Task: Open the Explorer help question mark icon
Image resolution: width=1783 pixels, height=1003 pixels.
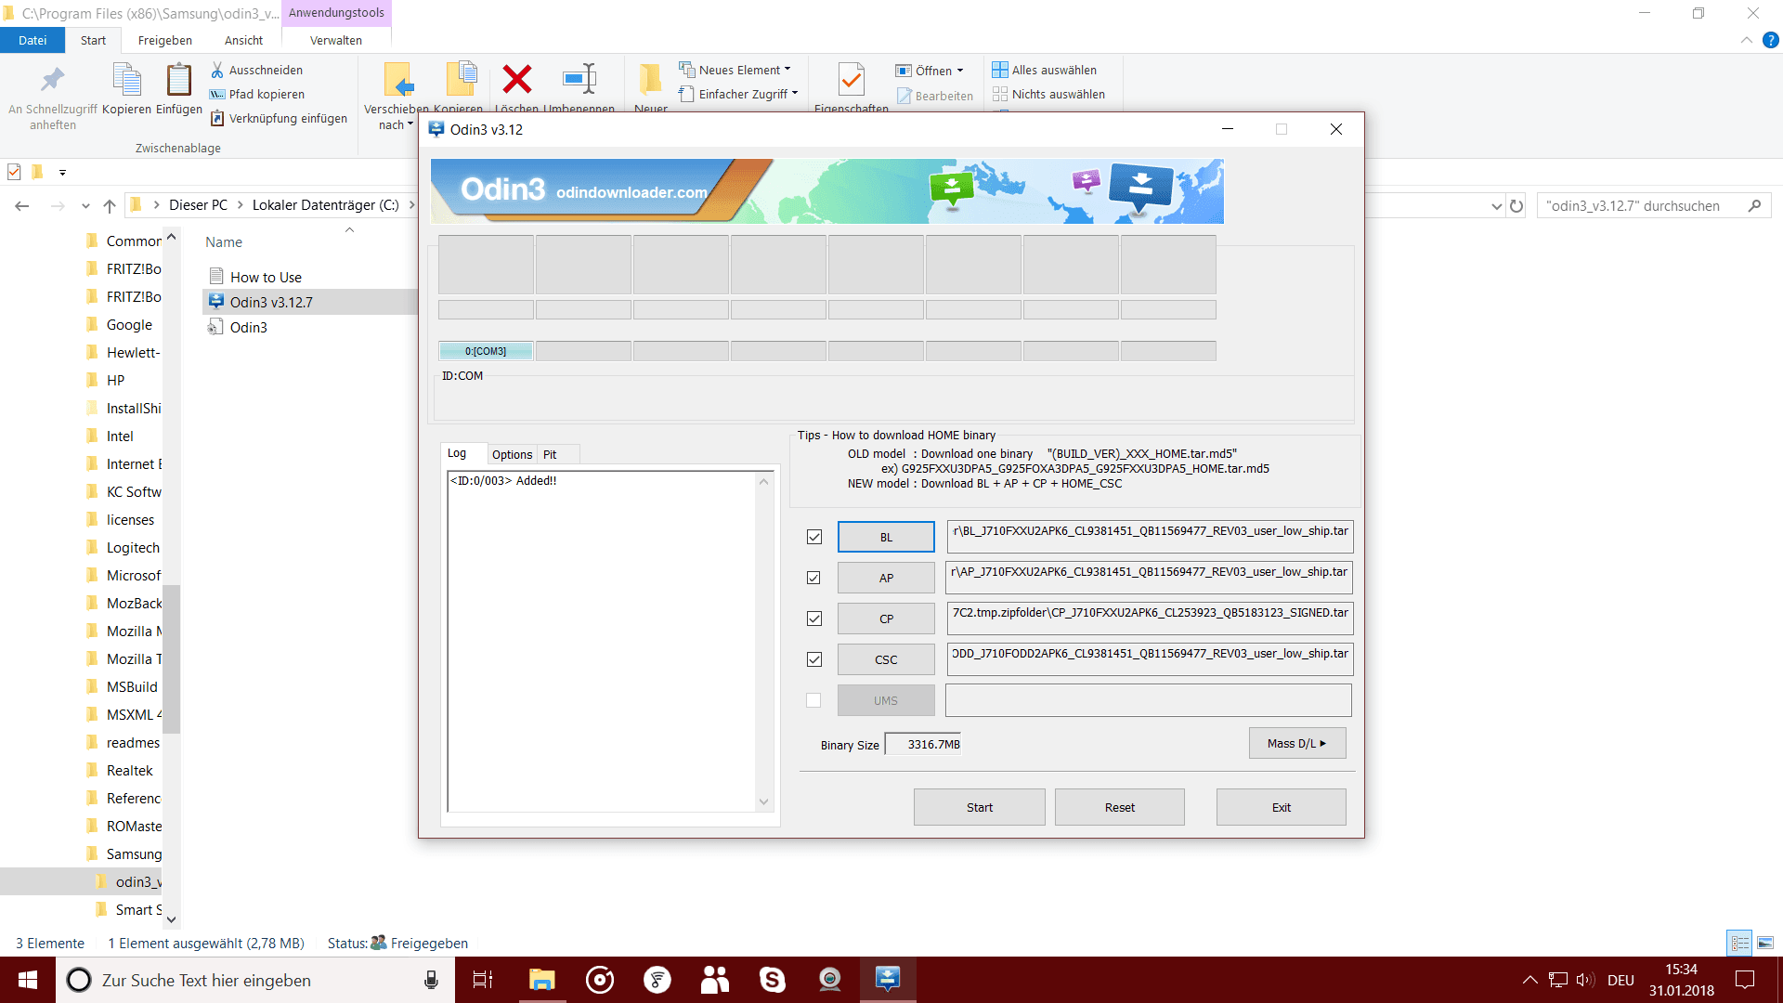Action: tap(1770, 40)
